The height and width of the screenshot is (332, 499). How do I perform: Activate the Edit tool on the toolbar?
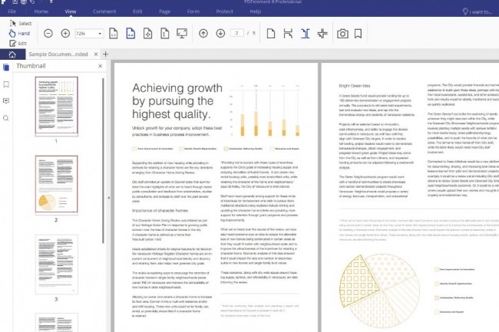(18, 43)
